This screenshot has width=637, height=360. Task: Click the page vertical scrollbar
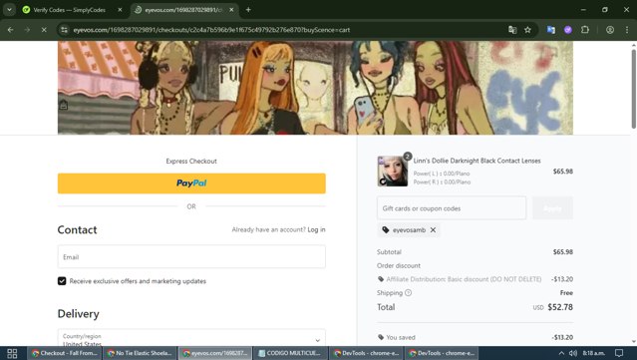(633, 90)
